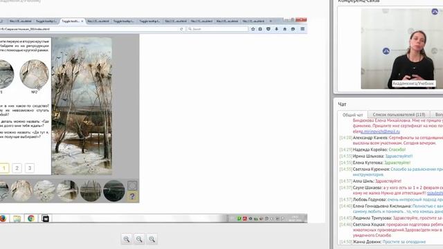Click Светлана Хоцкая's chat message

pyautogui.click(x=391, y=230)
